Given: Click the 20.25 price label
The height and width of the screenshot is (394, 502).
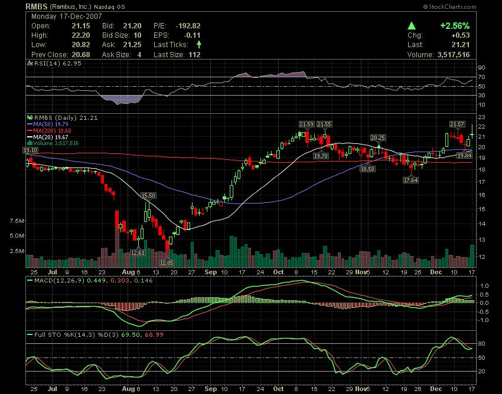Looking at the screenshot, I should pos(378,138).
